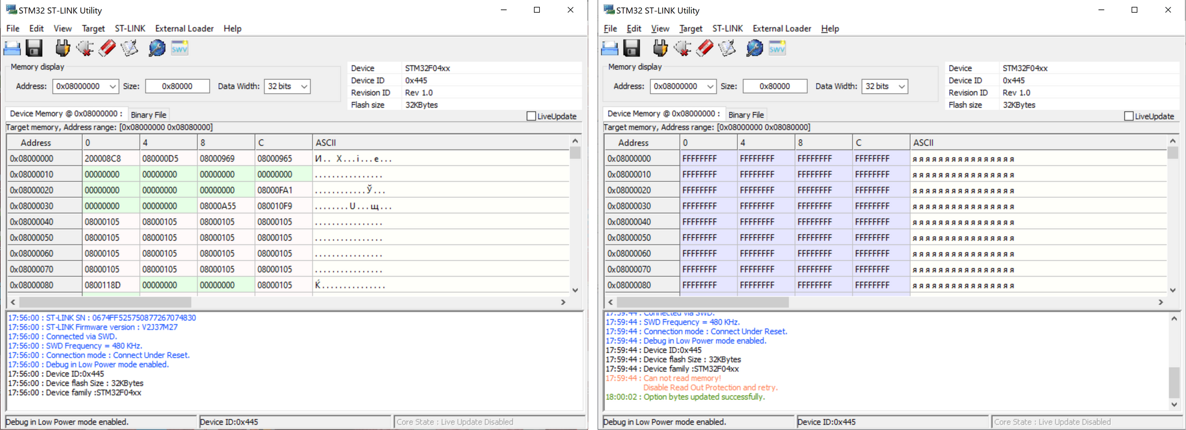Click ST-LINK Firmware version log line

pos(93,327)
